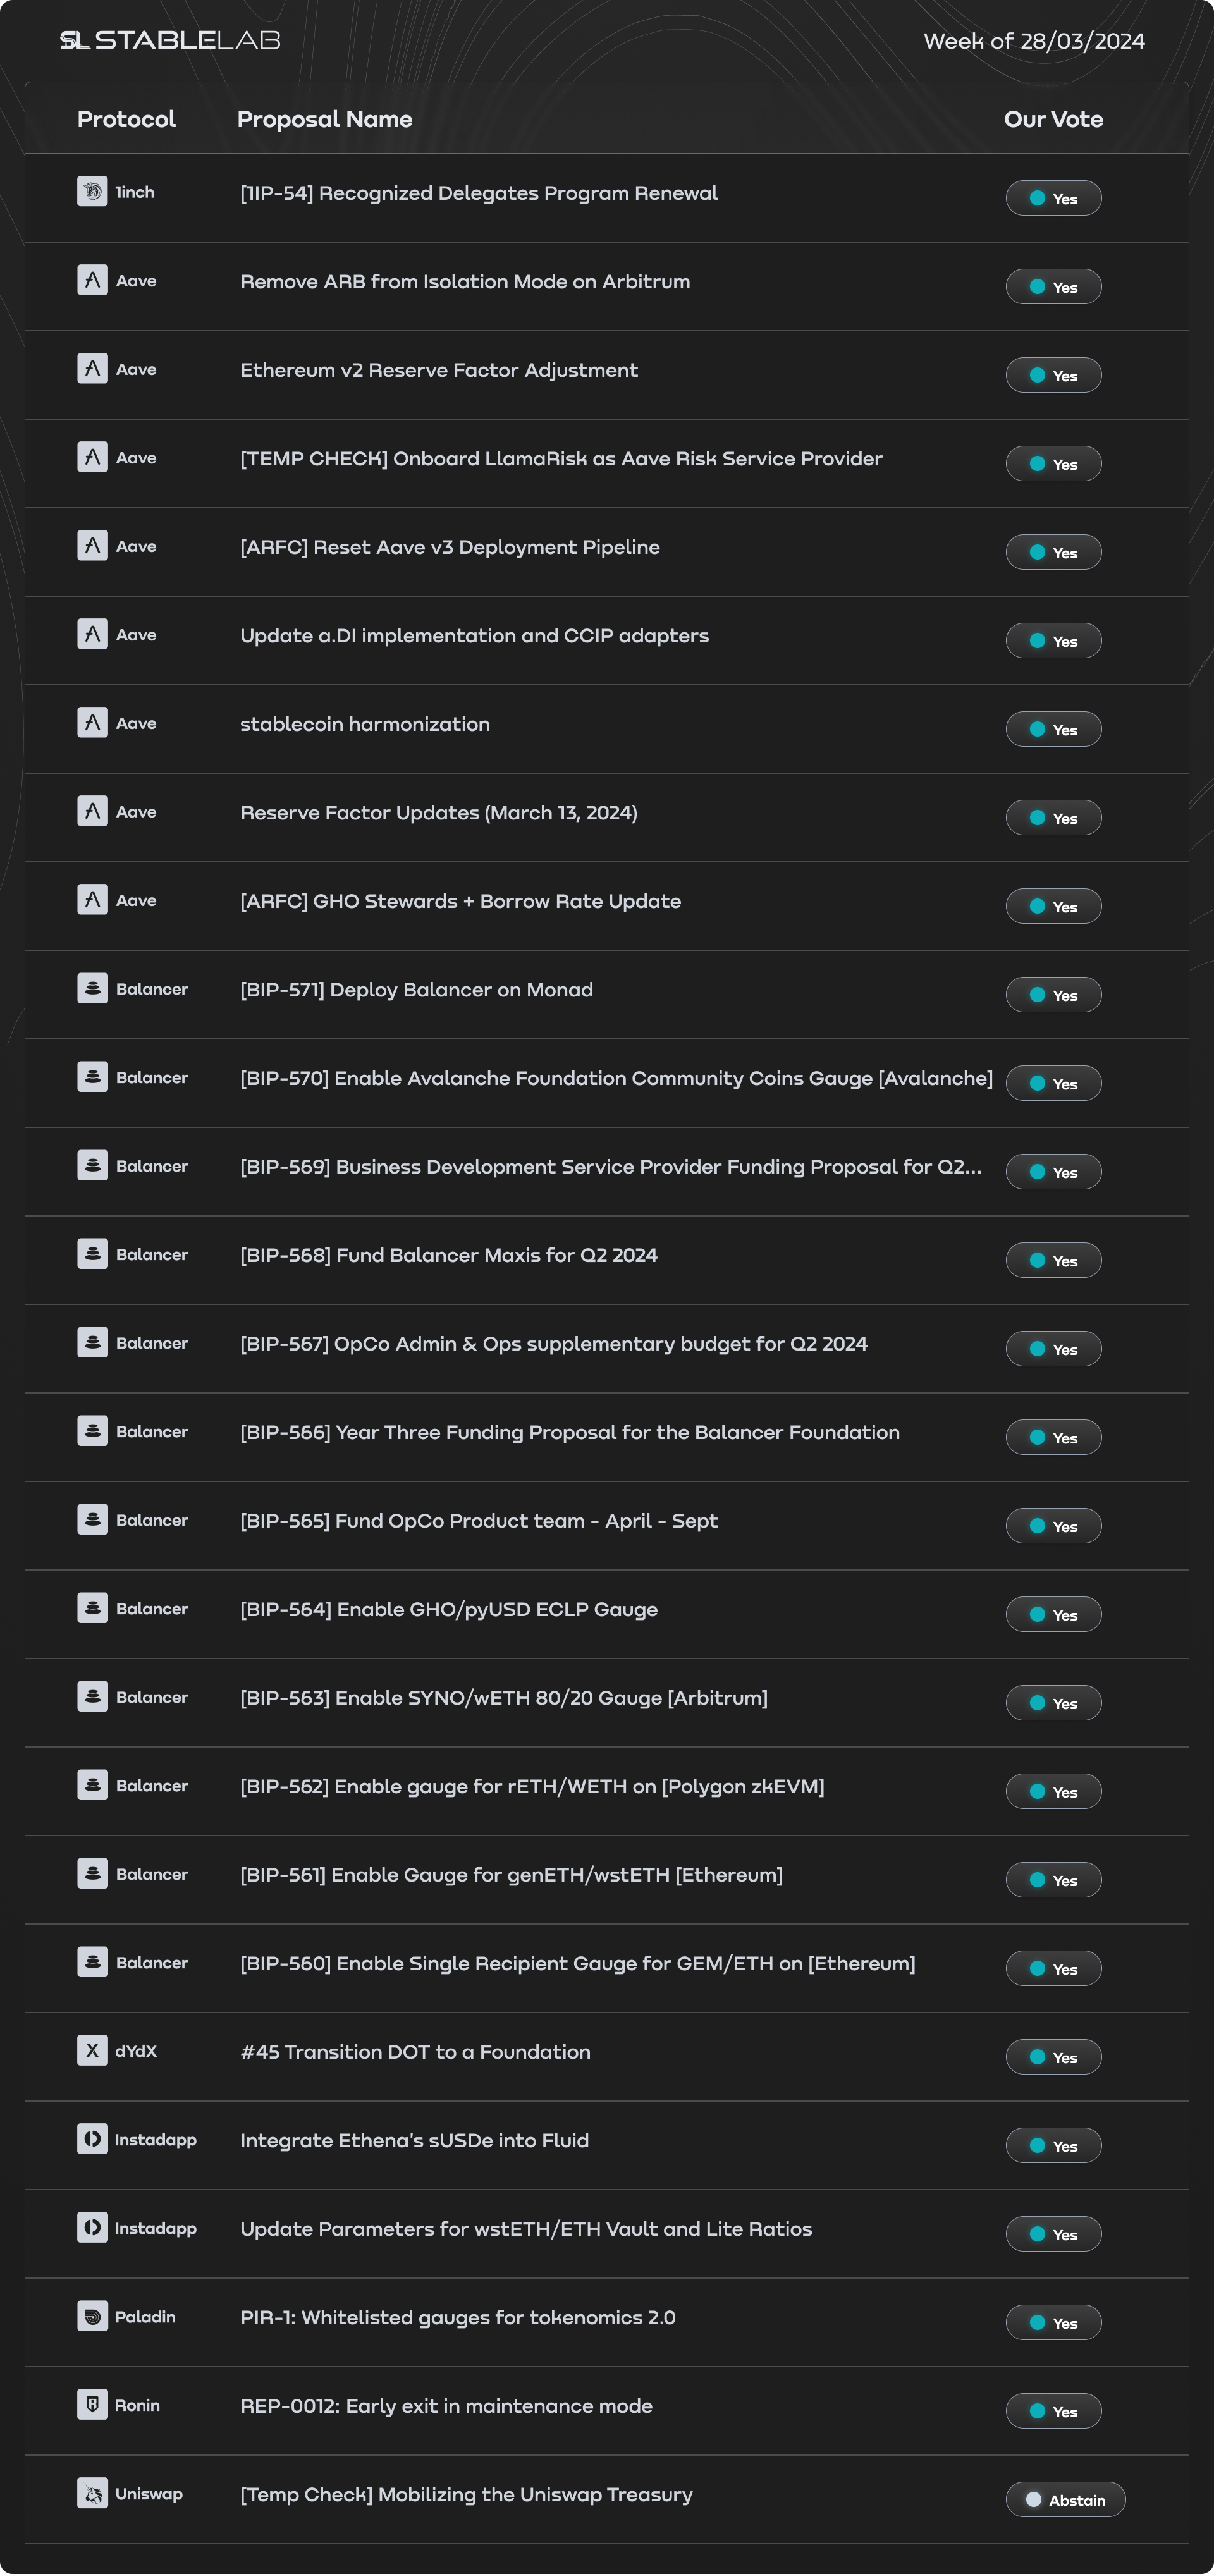This screenshot has width=1214, height=2574.
Task: Click Aave icon beside Reset Aave v3 Deployment
Action: [92, 546]
